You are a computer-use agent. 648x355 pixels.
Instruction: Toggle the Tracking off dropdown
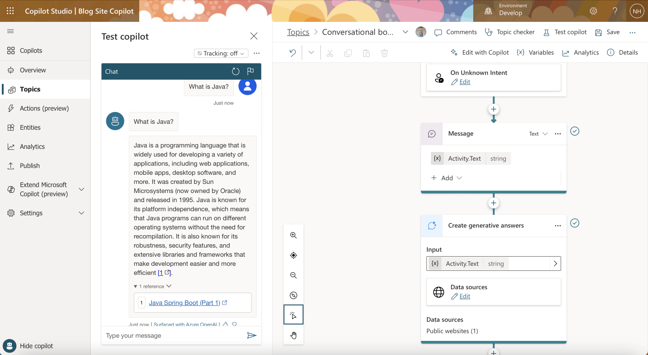click(221, 53)
